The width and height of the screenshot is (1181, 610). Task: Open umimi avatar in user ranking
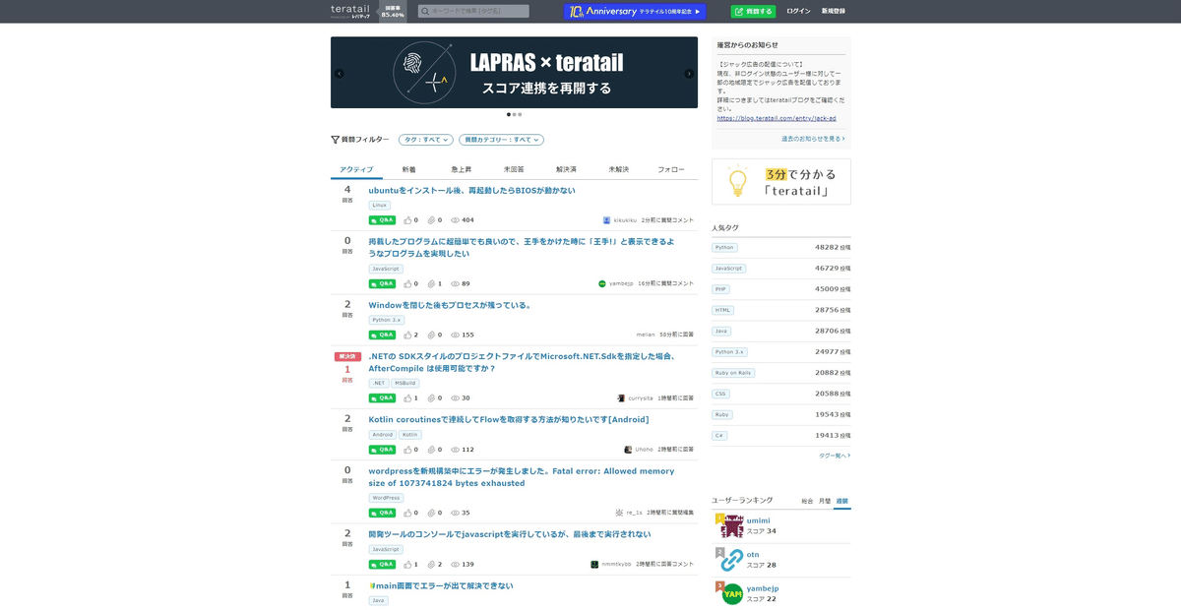click(732, 526)
